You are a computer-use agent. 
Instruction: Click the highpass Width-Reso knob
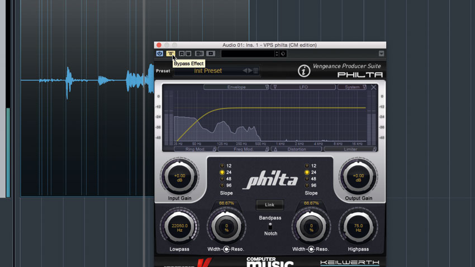[311, 227]
